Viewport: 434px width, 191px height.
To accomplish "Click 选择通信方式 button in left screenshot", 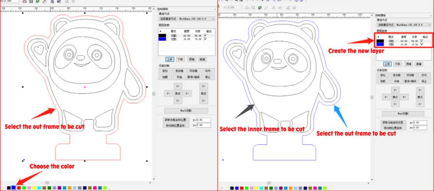I will pos(168,18).
